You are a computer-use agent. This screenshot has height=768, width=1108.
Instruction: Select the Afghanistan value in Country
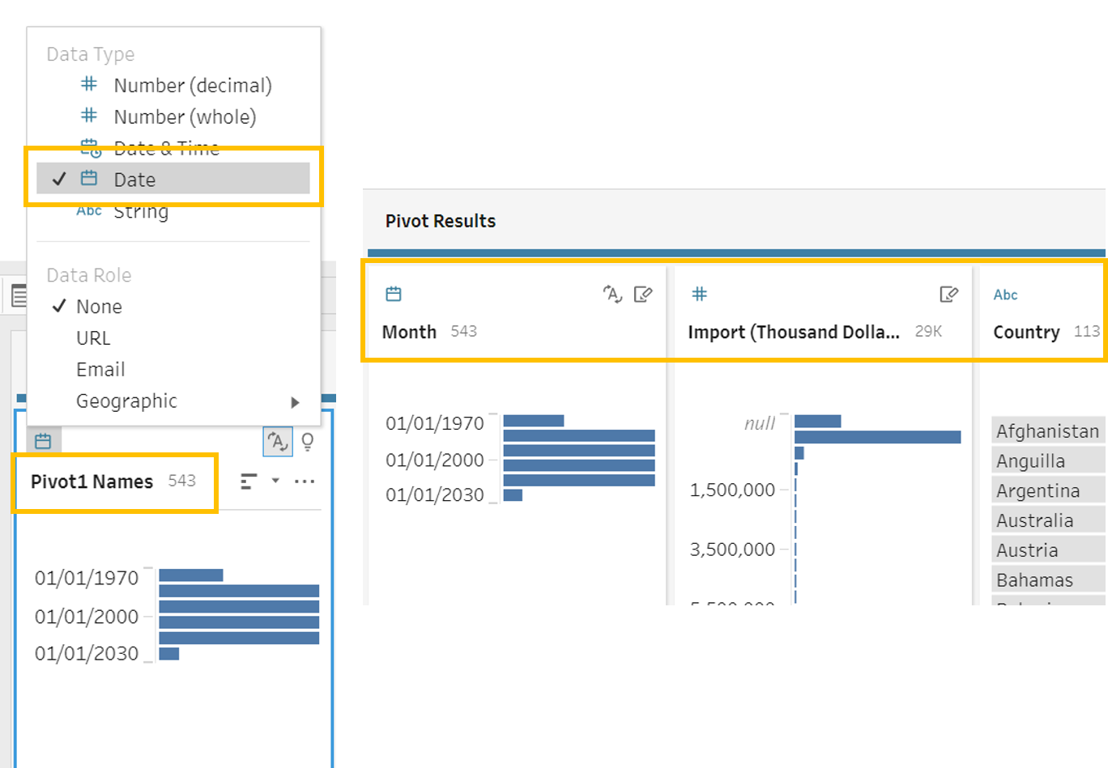[1047, 431]
